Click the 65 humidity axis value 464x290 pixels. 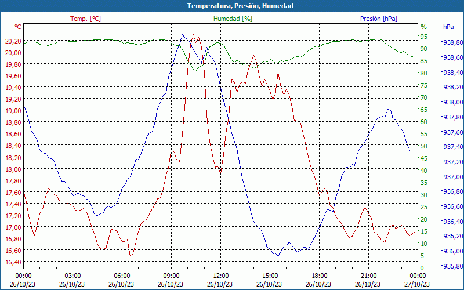pos(424,110)
